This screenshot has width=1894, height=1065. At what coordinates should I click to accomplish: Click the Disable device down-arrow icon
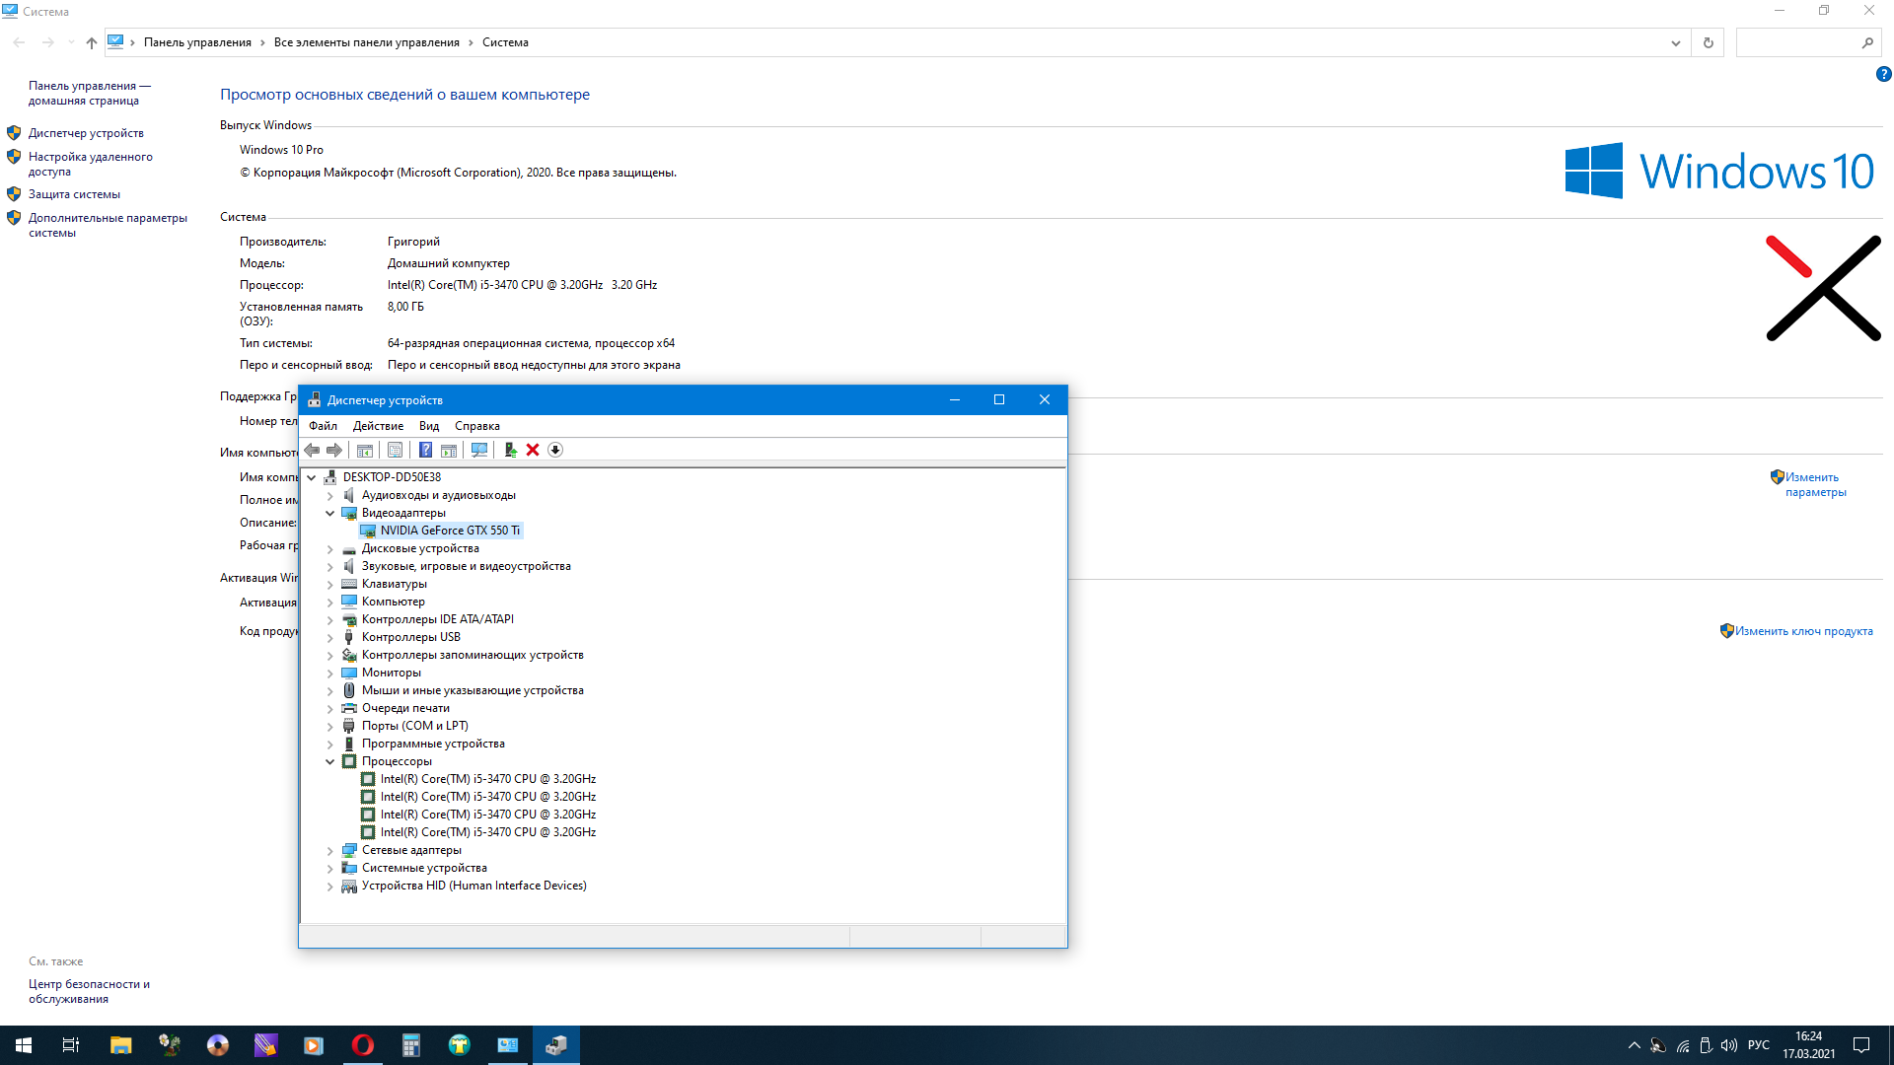pos(555,451)
